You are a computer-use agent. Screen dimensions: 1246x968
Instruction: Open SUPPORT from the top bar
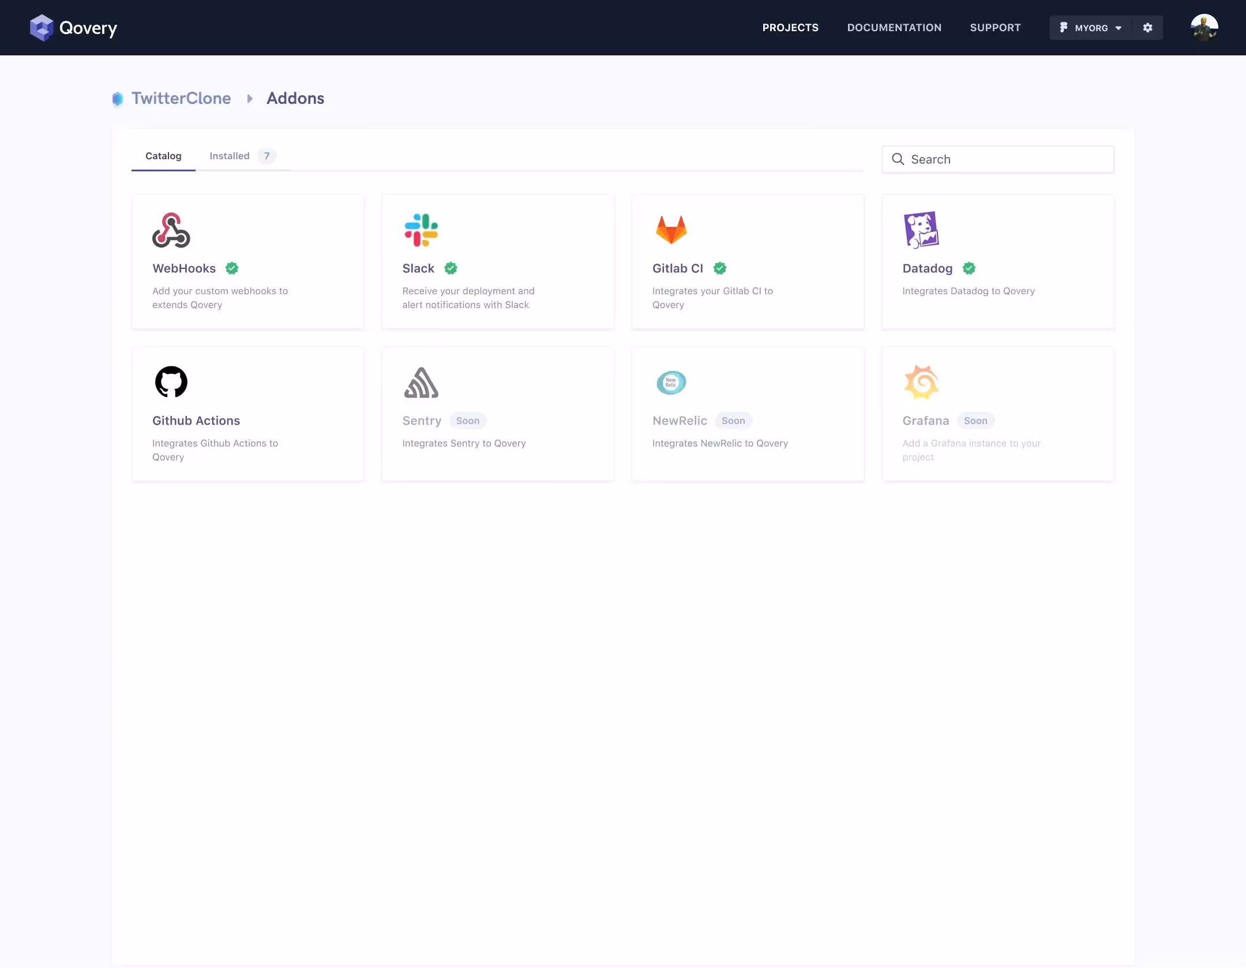click(x=996, y=27)
